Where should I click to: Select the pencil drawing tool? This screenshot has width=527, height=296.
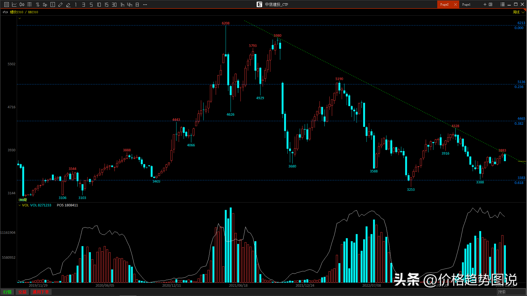coord(61,4)
